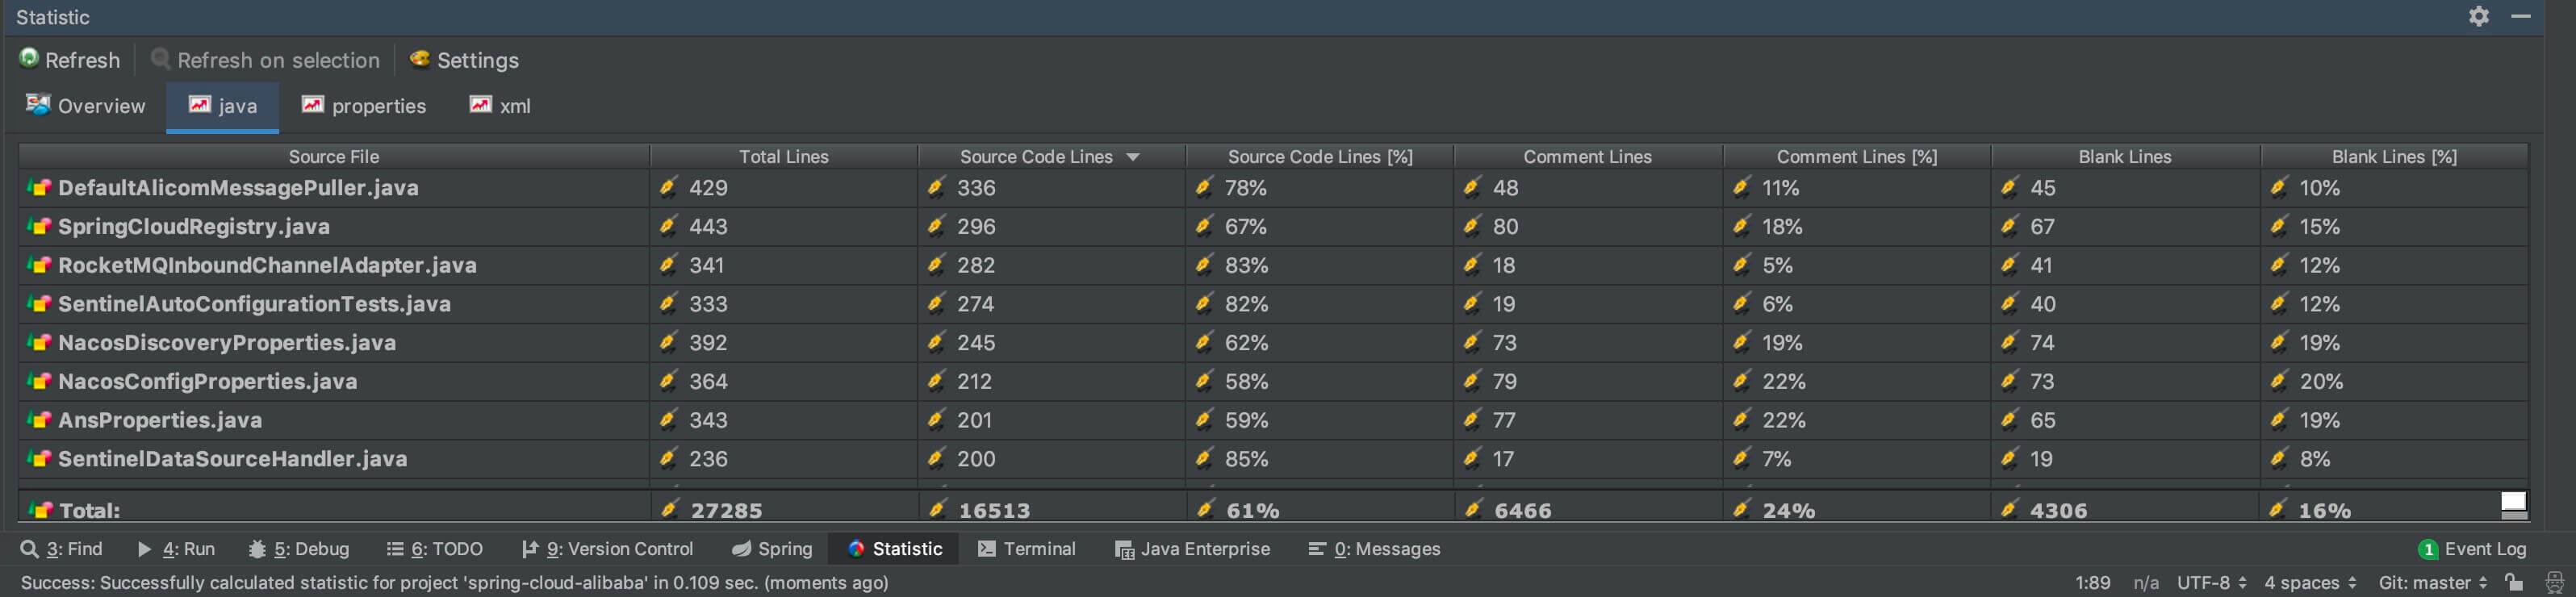Click the table's vertical scrollbar thumb

(2513, 502)
